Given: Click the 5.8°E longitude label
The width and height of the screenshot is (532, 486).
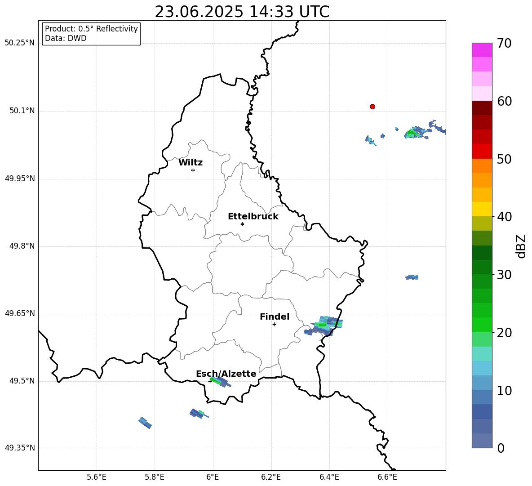Looking at the screenshot, I should 155,477.
